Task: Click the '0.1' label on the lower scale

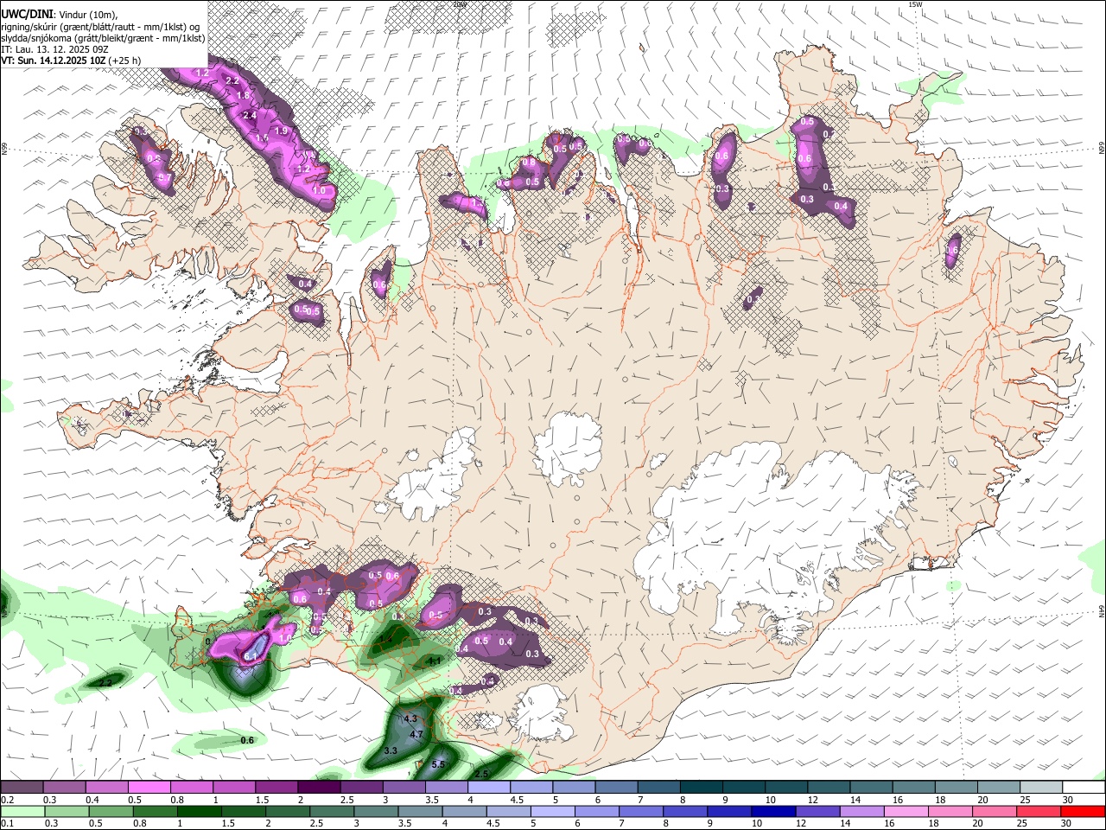Action: pyautogui.click(x=7, y=824)
